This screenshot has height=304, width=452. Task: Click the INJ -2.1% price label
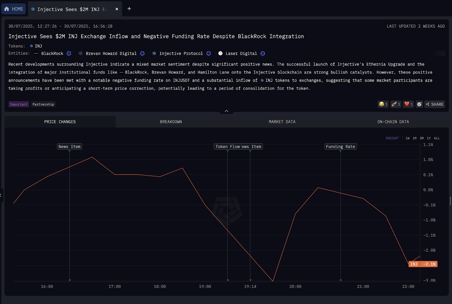click(x=423, y=264)
